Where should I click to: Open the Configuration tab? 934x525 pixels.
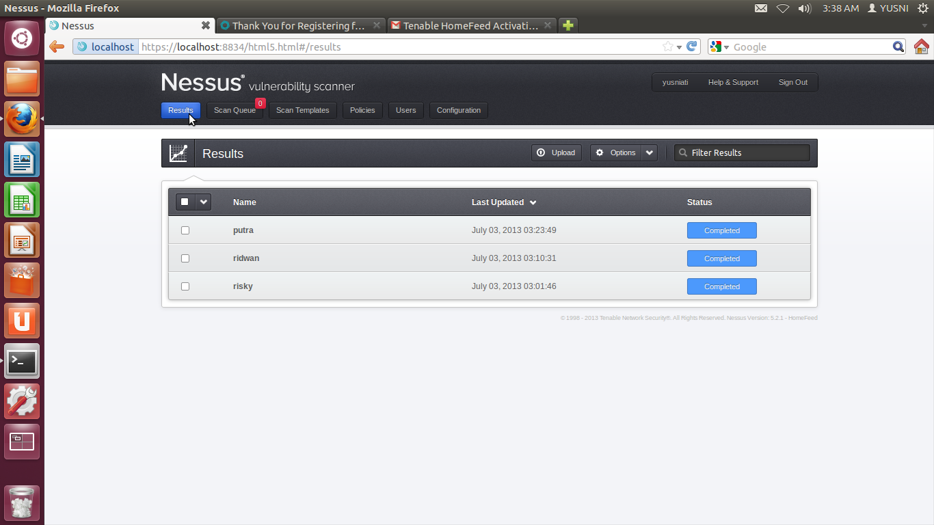click(x=459, y=110)
